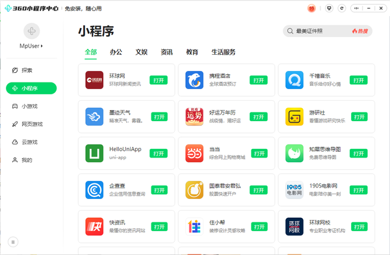Select the 全部 tab
The height and width of the screenshot is (255, 390).
point(91,52)
